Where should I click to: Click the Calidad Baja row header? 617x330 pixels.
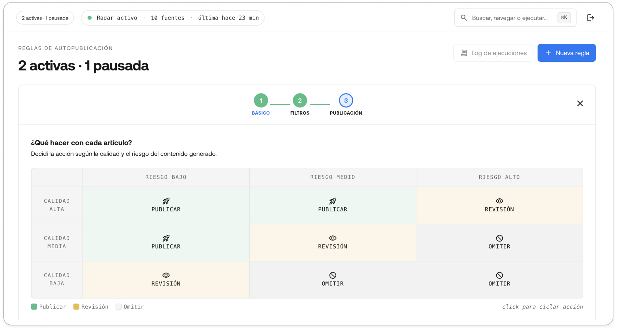[57, 280]
